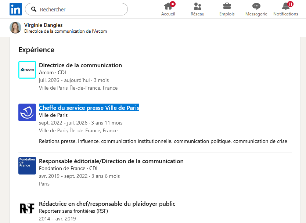Image resolution: width=306 pixels, height=223 pixels.
Task: Click 'Directrice de la communication de l'Arcom' headline
Action: pos(65,31)
